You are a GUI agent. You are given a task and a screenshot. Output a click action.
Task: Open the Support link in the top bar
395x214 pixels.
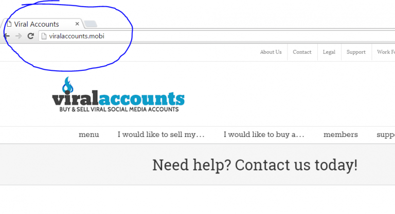[x=356, y=52]
